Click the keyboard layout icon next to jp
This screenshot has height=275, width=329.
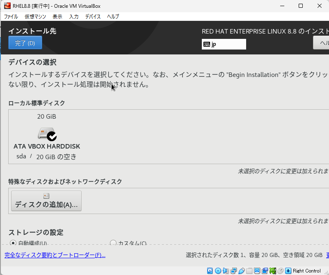(207, 44)
